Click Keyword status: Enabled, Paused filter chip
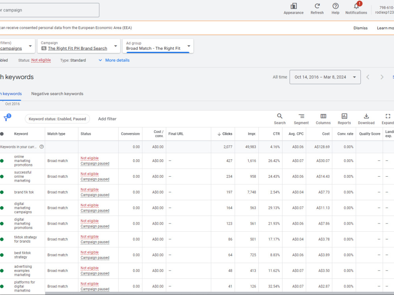This screenshot has width=394, height=295. tap(57, 119)
